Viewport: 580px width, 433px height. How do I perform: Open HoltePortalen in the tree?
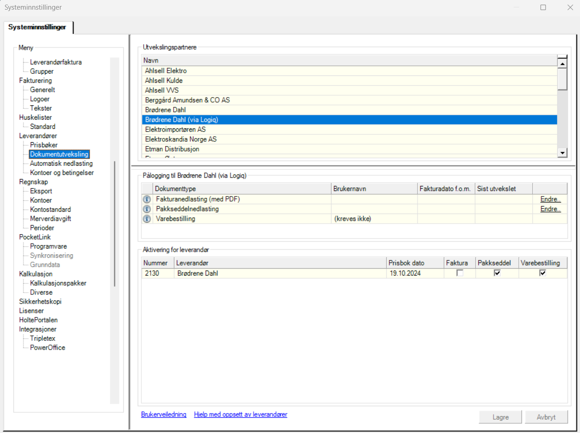[x=38, y=320]
